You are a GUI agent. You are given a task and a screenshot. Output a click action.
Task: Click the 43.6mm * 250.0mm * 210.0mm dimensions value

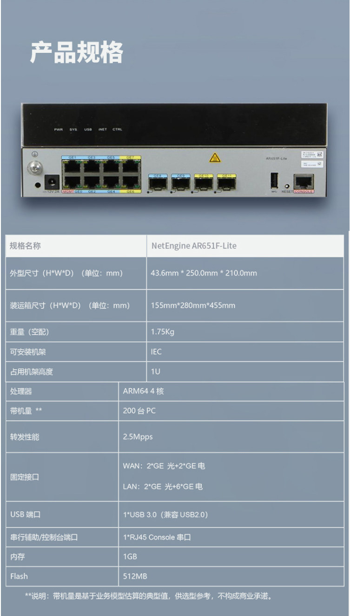(204, 273)
